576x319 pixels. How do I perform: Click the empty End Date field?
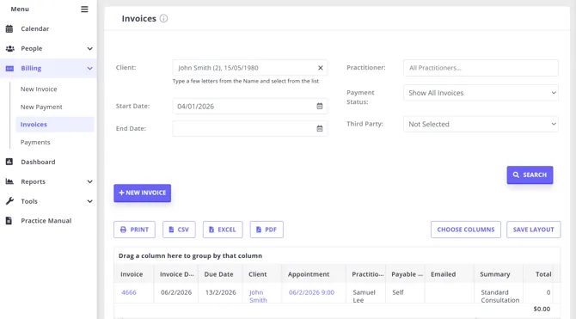click(x=250, y=129)
